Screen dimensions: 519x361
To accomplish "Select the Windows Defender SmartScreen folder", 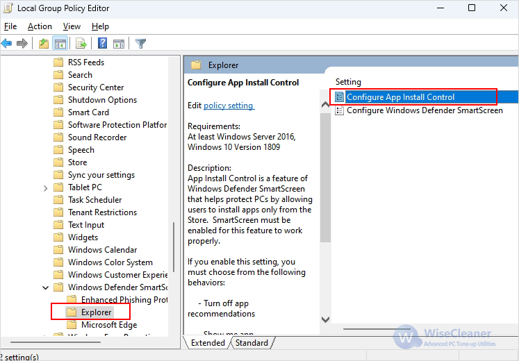I will tap(117, 287).
